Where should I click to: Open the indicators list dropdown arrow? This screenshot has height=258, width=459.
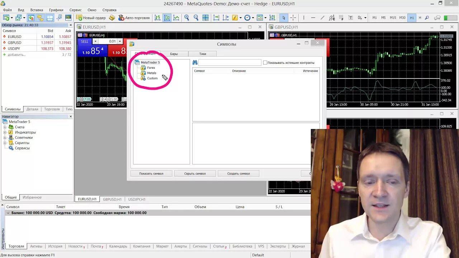click(x=241, y=18)
